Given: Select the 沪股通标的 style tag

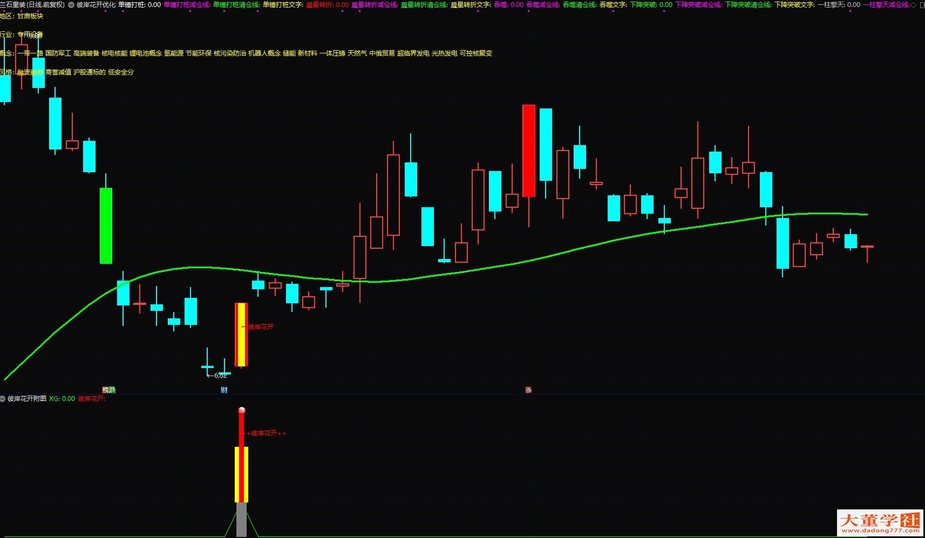Looking at the screenshot, I should click(90, 72).
